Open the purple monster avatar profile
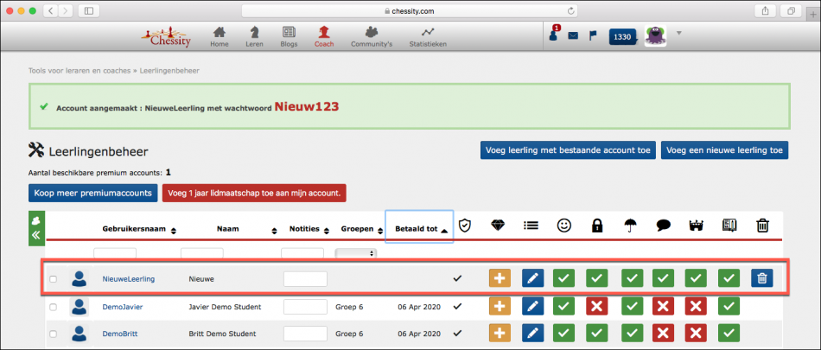The height and width of the screenshot is (350, 821). pos(655,36)
